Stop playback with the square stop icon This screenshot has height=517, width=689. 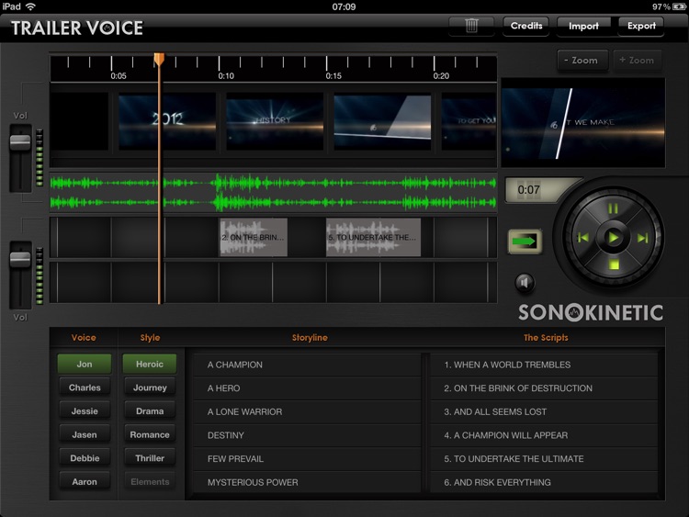[614, 264]
